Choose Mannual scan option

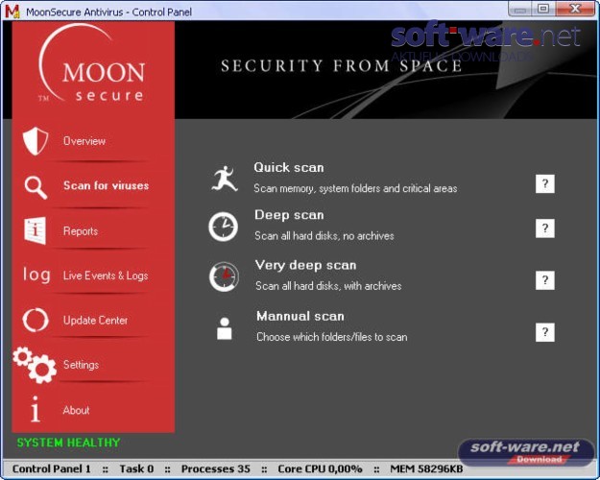click(300, 316)
